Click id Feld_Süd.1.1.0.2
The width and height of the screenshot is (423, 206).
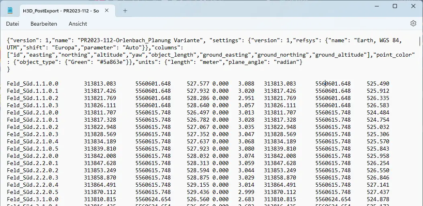click(33, 98)
